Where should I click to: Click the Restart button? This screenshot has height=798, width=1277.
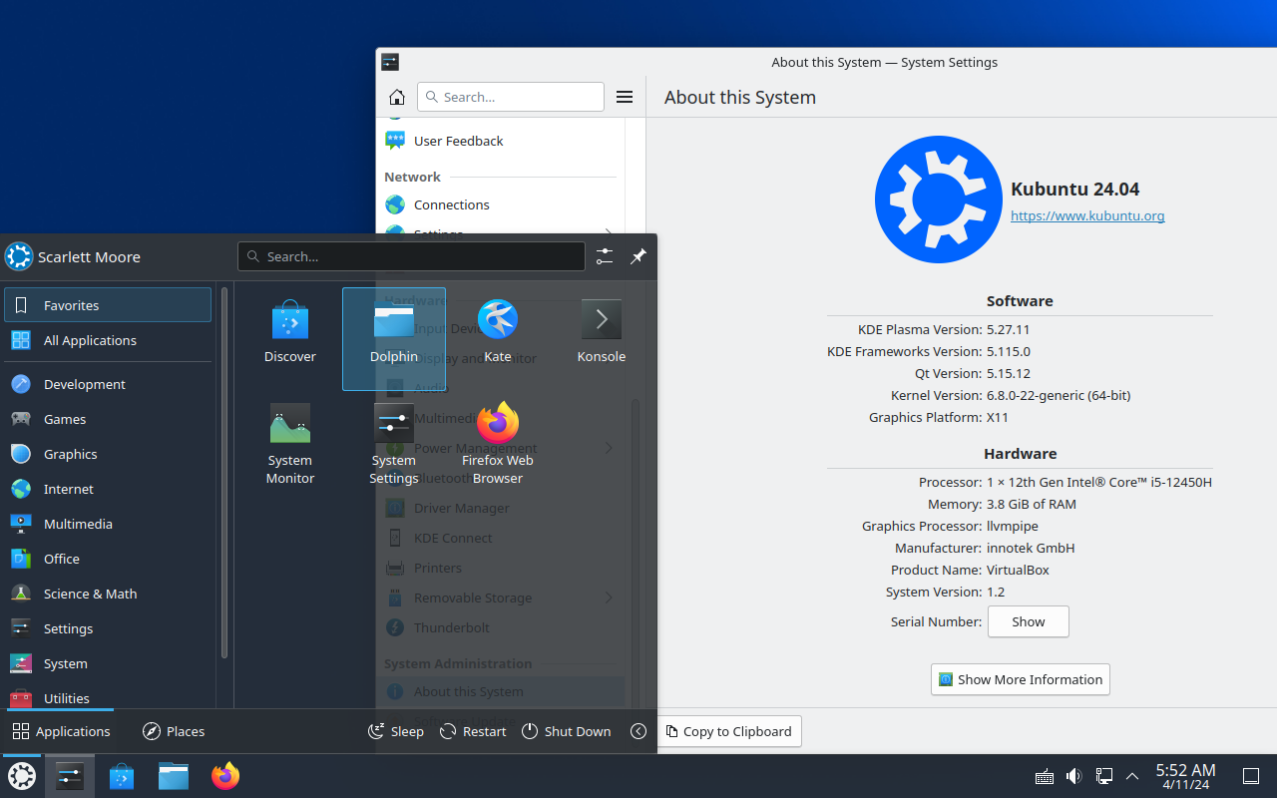coord(474,731)
